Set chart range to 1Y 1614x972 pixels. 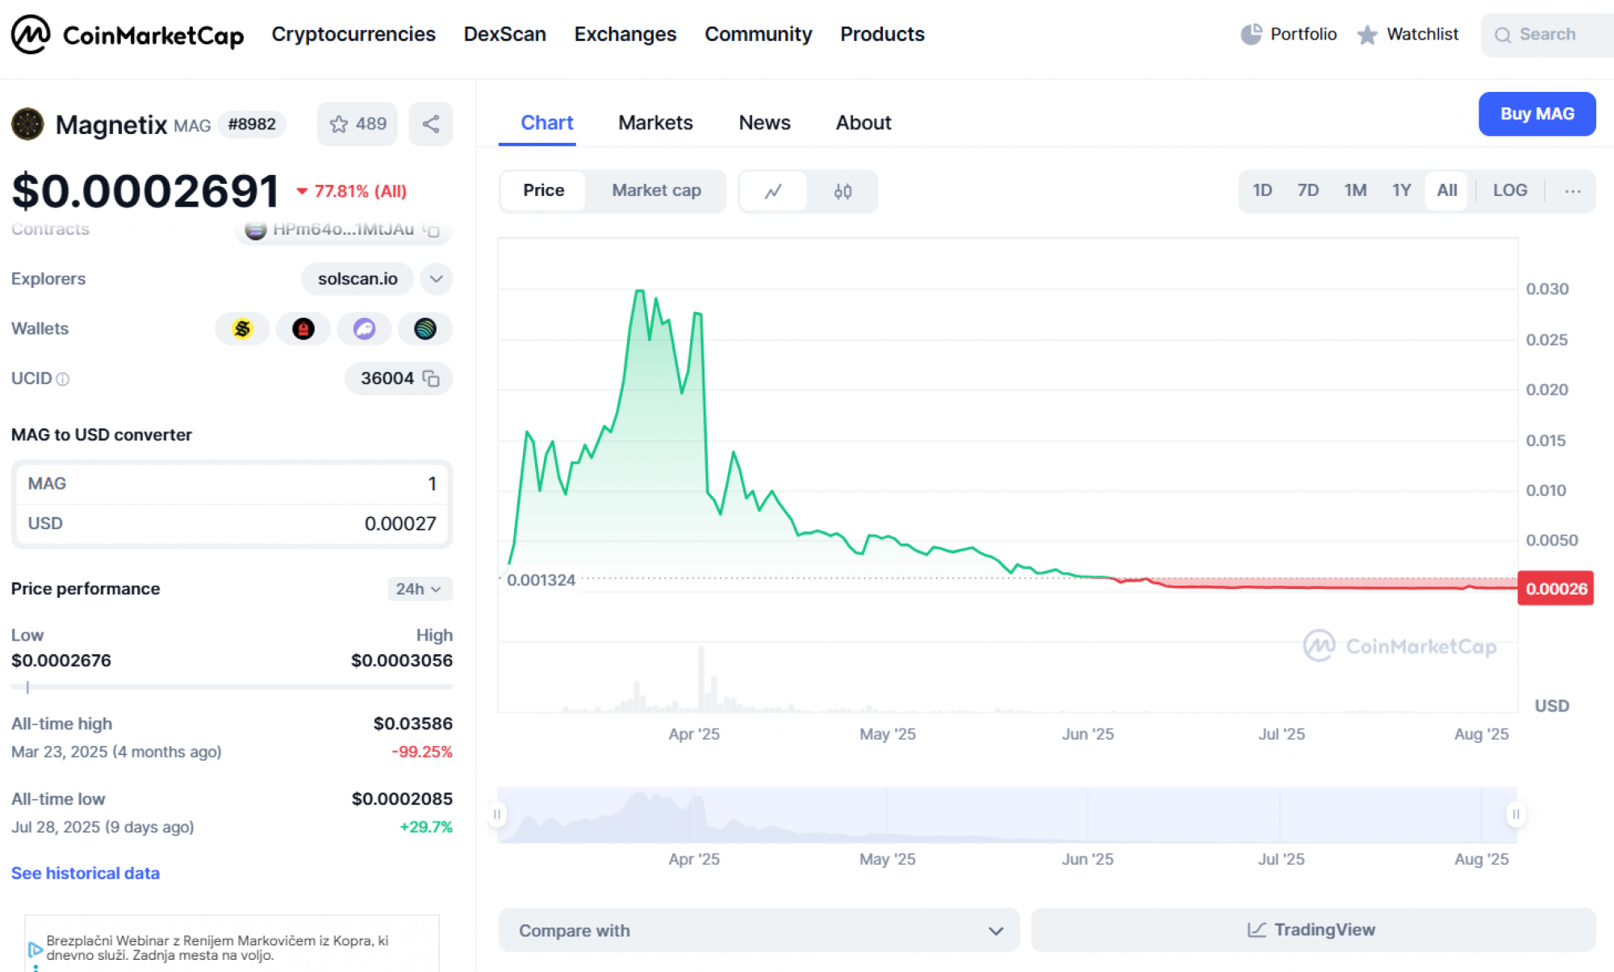1402,190
